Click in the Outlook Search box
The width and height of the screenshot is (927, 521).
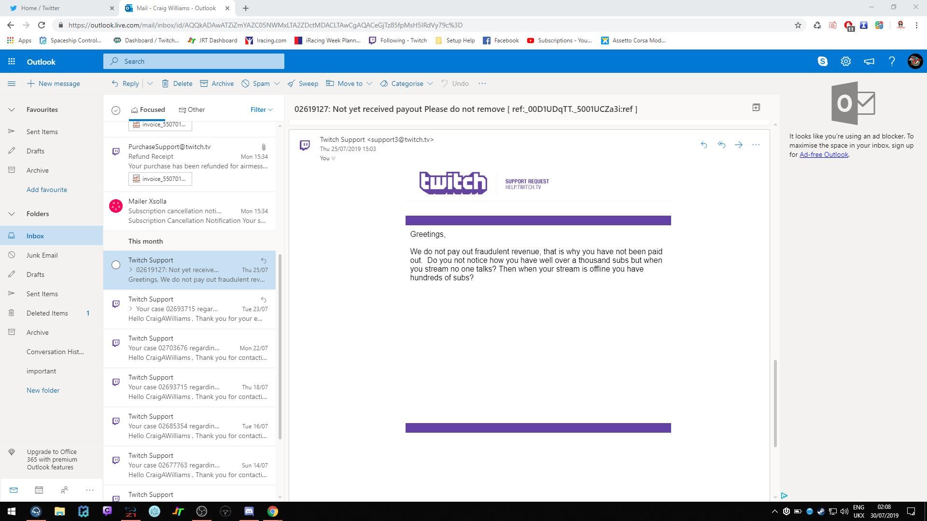coord(194,61)
